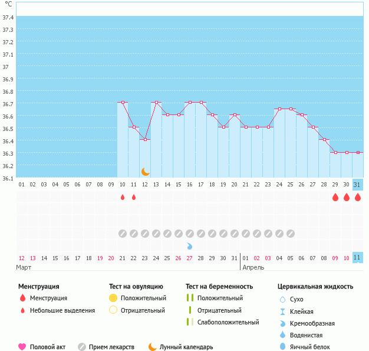This screenshot has height=351, width=369.
Task: Click the gray medication icon in the legend
Action: pos(81,347)
